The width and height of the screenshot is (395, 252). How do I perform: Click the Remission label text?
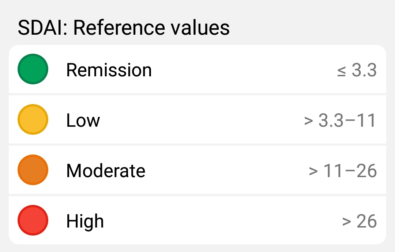point(109,70)
